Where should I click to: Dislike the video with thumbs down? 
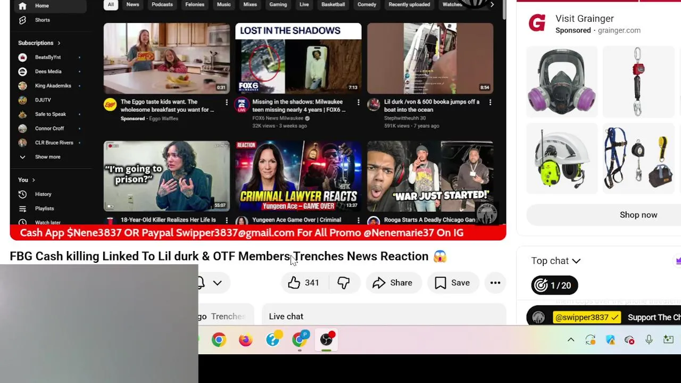click(x=344, y=283)
